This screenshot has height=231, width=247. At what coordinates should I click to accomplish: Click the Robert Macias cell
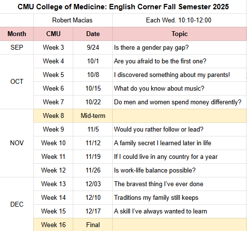point(73,20)
